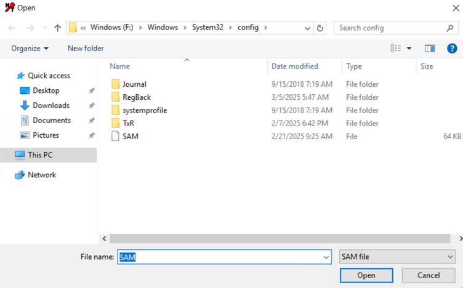Open the Organize menu
The image size is (463, 288).
pos(30,49)
